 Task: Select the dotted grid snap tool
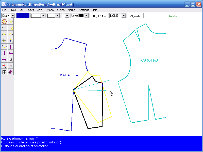coord(10,22)
